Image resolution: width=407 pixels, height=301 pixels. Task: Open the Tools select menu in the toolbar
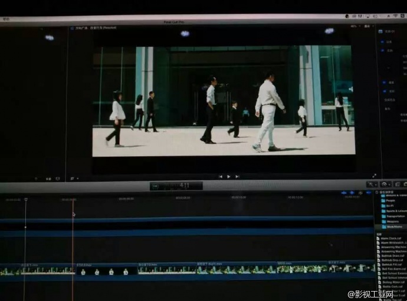[372, 184]
